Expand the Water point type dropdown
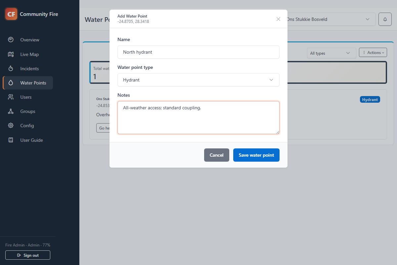 [x=198, y=80]
